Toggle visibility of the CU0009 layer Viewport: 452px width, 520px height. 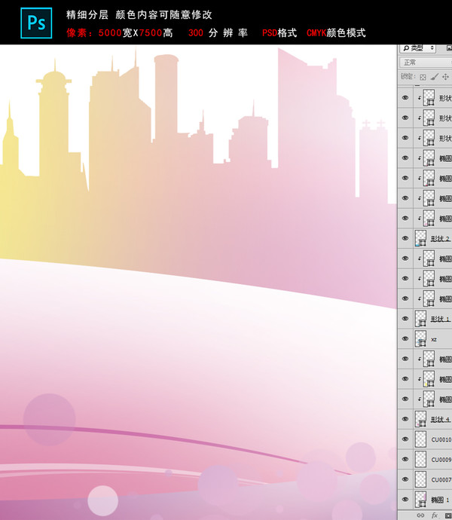(405, 459)
